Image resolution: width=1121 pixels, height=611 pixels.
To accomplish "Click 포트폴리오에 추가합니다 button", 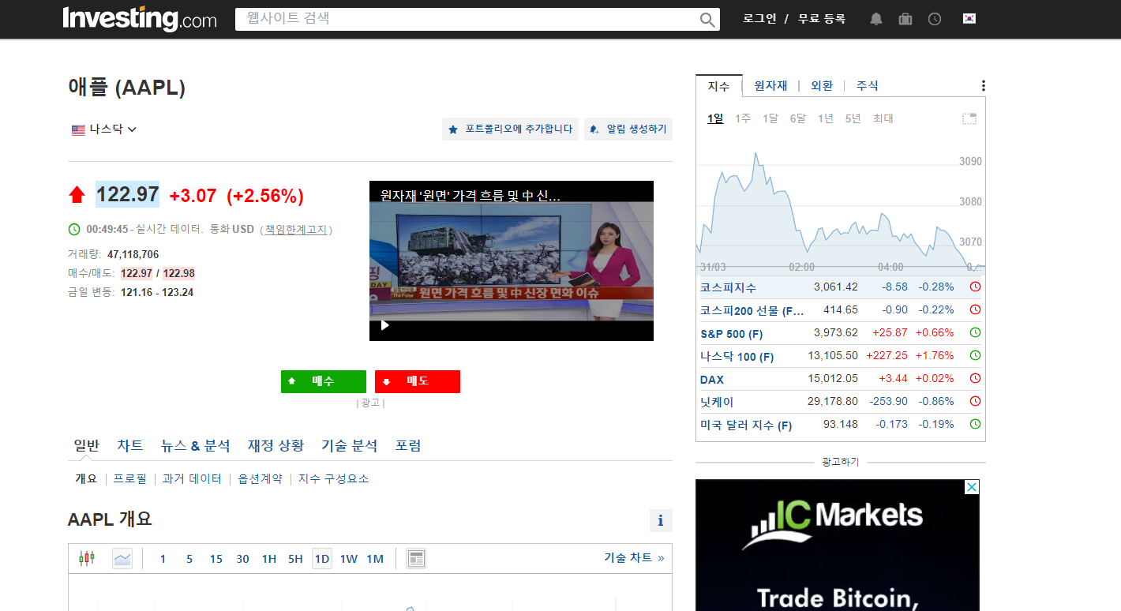I will coord(510,129).
